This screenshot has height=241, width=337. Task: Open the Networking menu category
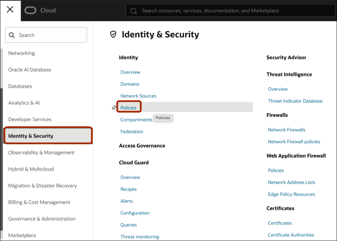[x=21, y=53]
